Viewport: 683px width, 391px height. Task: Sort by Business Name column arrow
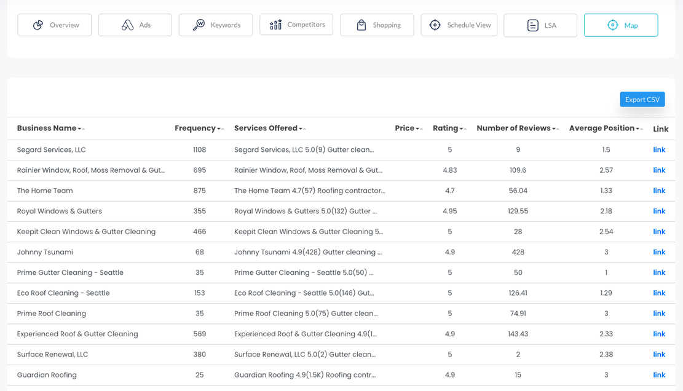(x=81, y=128)
